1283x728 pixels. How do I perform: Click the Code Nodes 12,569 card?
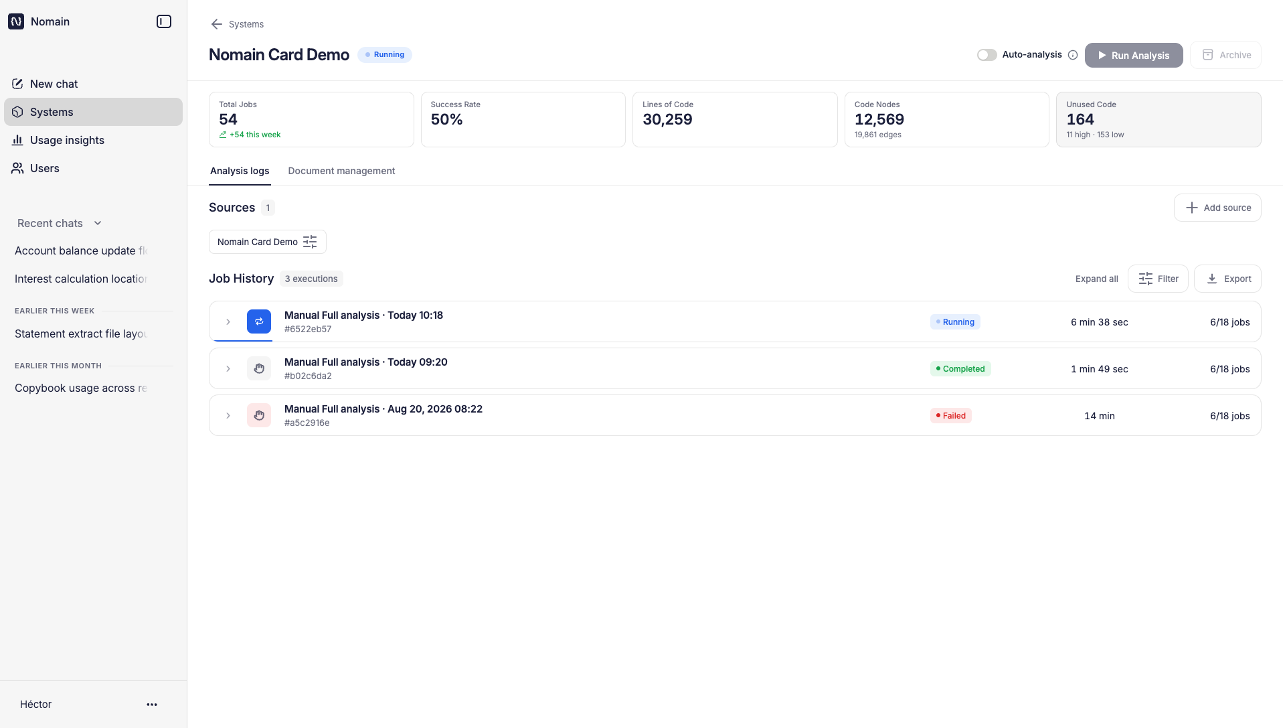pyautogui.click(x=946, y=119)
